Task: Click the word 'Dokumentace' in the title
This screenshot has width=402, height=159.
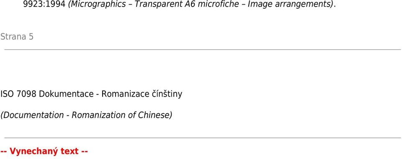Action: (66, 94)
